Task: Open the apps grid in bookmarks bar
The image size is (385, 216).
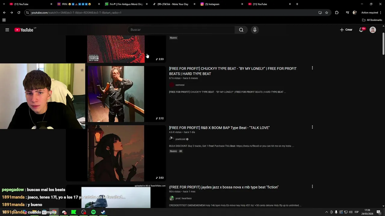Action: pyautogui.click(x=4, y=20)
